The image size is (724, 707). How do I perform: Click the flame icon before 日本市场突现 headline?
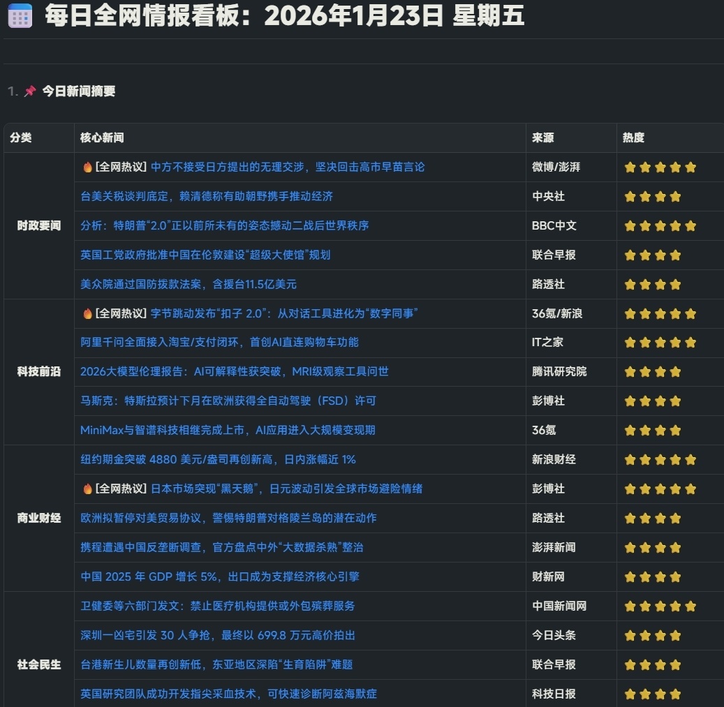tap(87, 489)
